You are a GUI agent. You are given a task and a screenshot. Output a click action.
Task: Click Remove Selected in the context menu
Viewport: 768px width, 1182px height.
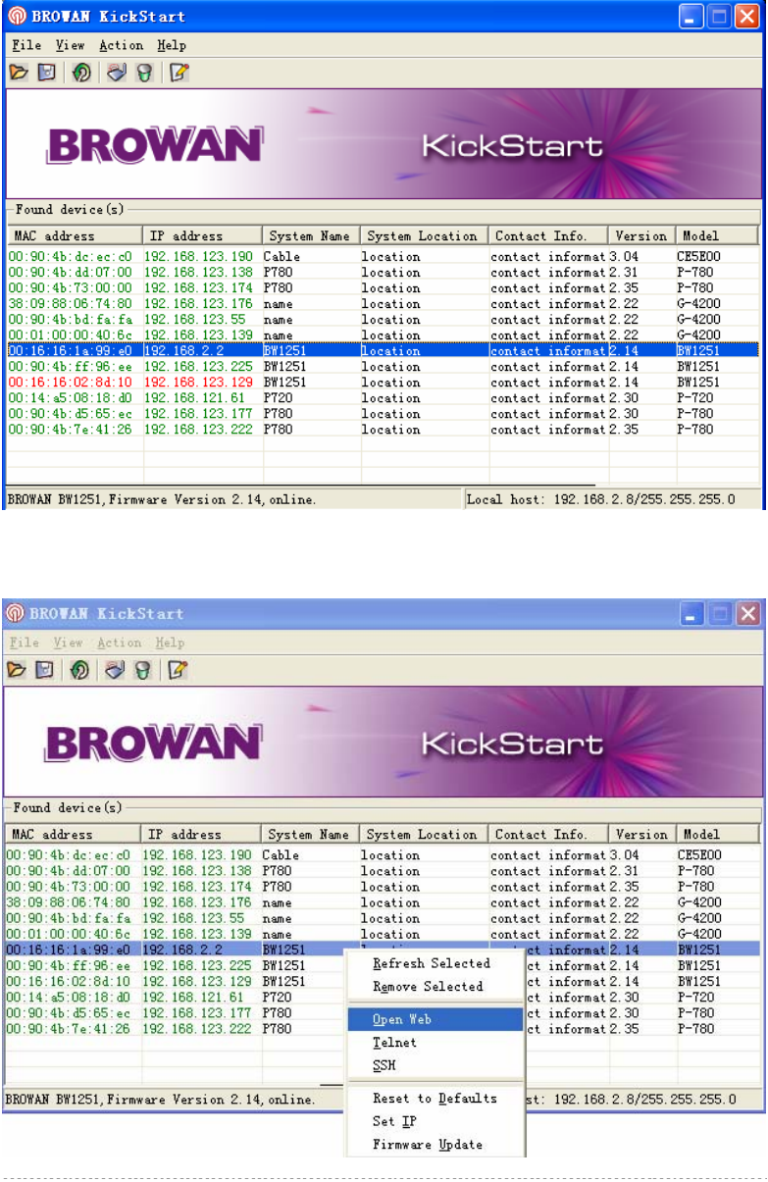(x=428, y=986)
